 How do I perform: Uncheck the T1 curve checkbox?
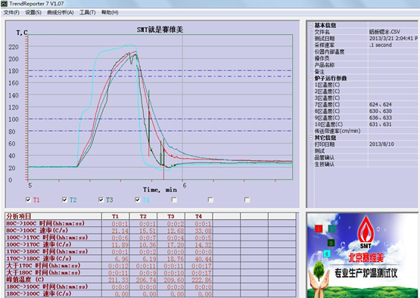pos(28,200)
